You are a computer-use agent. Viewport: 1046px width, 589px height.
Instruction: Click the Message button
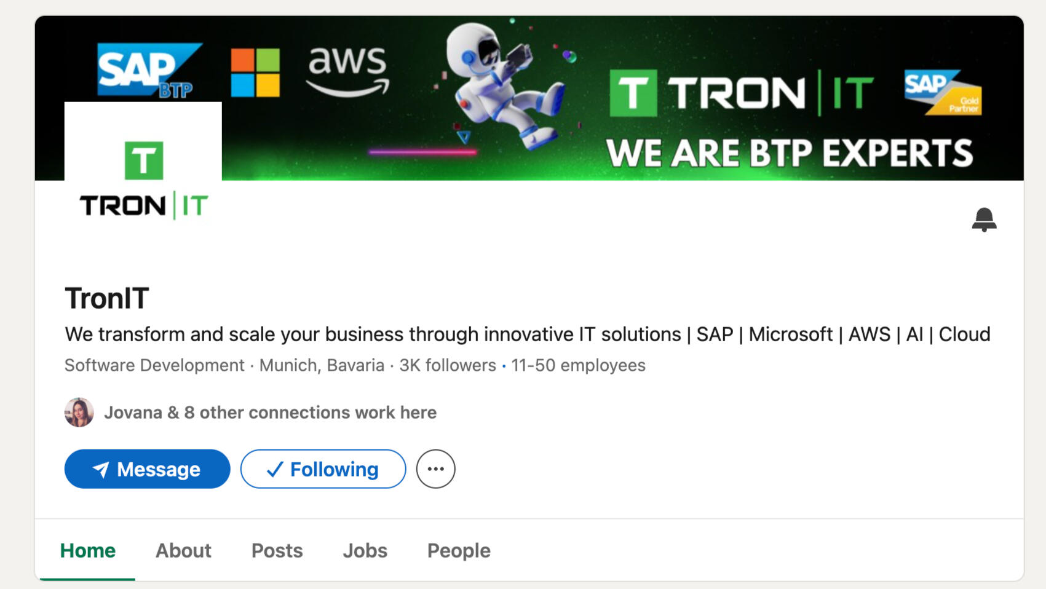pyautogui.click(x=147, y=469)
